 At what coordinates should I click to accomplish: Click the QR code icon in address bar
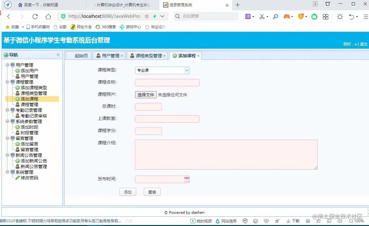[147, 16]
